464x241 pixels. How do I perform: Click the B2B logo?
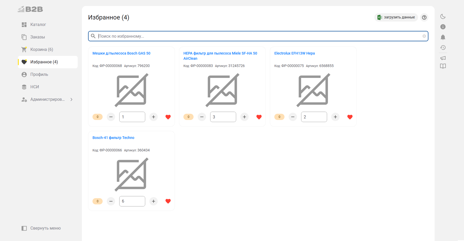[30, 9]
